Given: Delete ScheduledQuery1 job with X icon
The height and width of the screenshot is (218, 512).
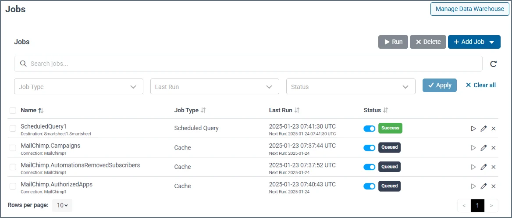Looking at the screenshot, I should (494, 129).
